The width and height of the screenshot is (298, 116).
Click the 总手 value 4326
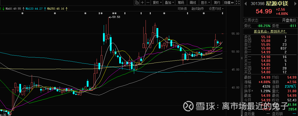(x=266, y=86)
